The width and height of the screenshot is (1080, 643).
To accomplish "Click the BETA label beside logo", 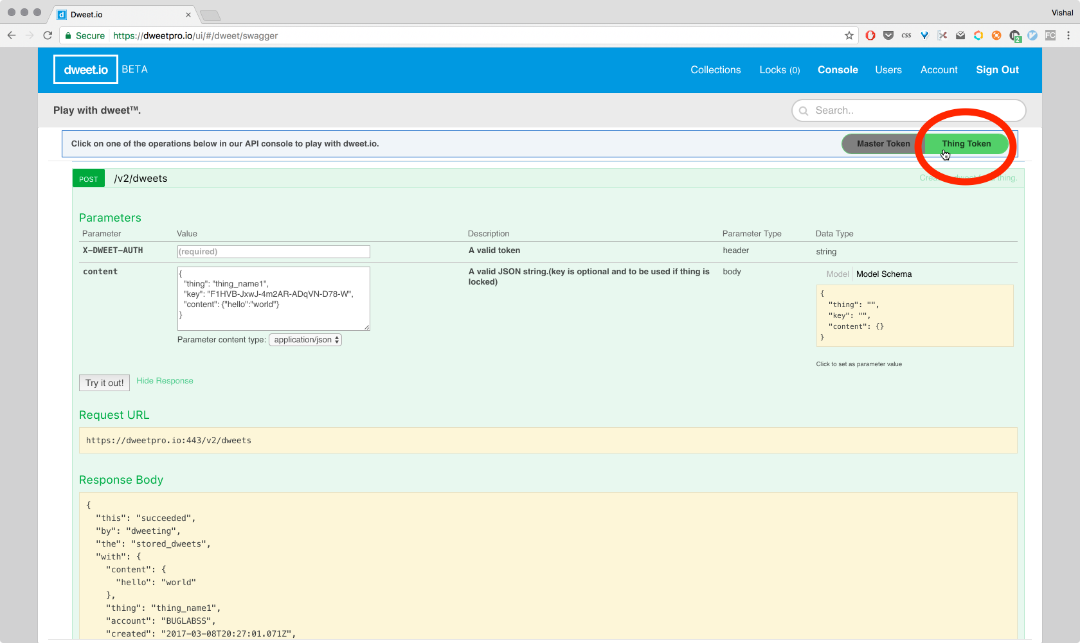I will coord(135,69).
